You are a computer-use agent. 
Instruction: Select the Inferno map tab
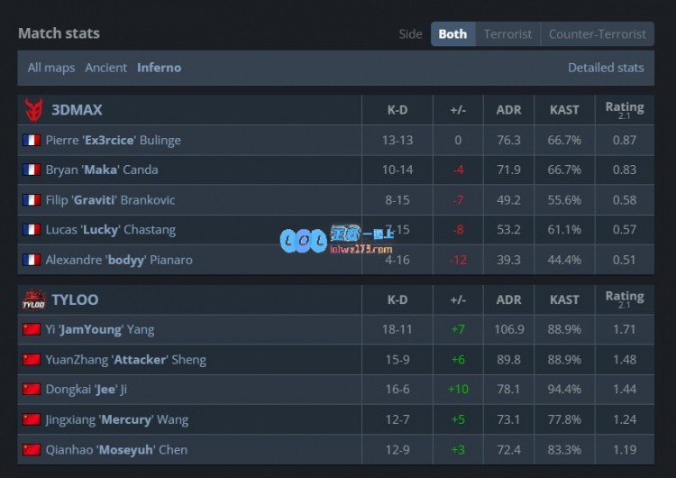[159, 68]
